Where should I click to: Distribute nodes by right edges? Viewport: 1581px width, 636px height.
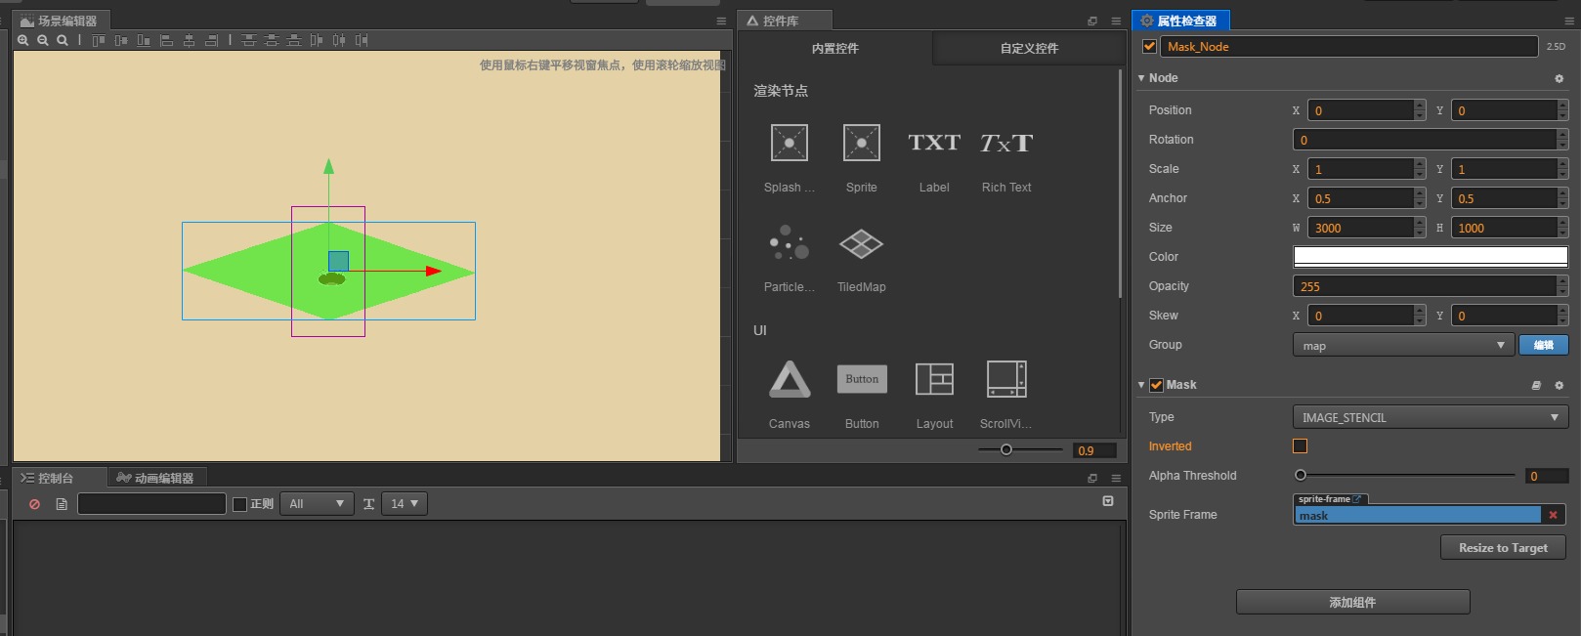click(x=362, y=40)
